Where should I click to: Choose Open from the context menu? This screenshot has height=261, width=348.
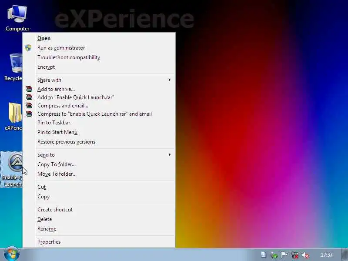pyautogui.click(x=99, y=38)
